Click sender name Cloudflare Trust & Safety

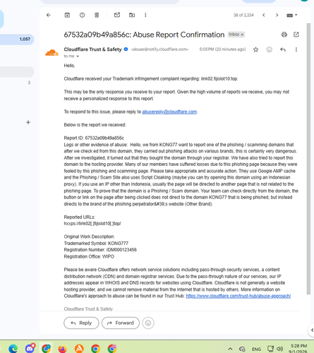[92, 49]
